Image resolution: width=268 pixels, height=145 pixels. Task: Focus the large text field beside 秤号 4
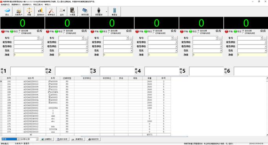point(162,71)
